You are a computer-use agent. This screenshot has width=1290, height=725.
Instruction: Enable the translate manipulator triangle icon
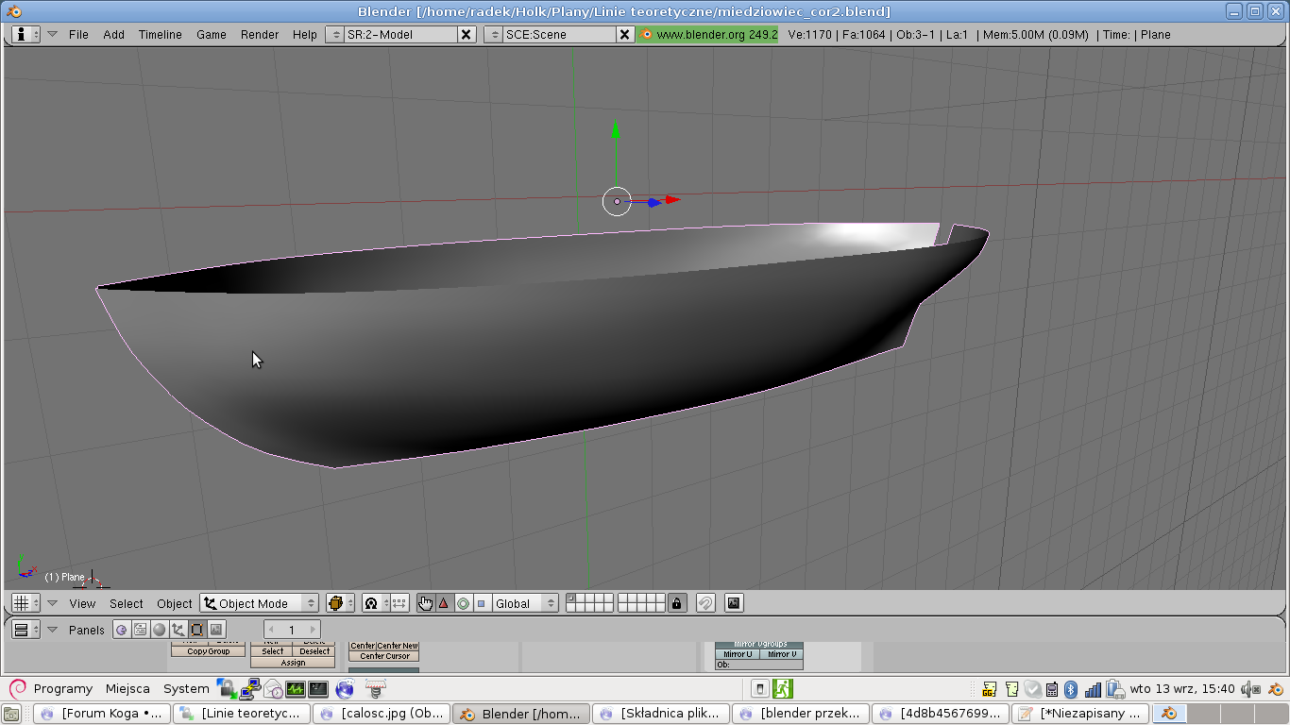tap(444, 603)
